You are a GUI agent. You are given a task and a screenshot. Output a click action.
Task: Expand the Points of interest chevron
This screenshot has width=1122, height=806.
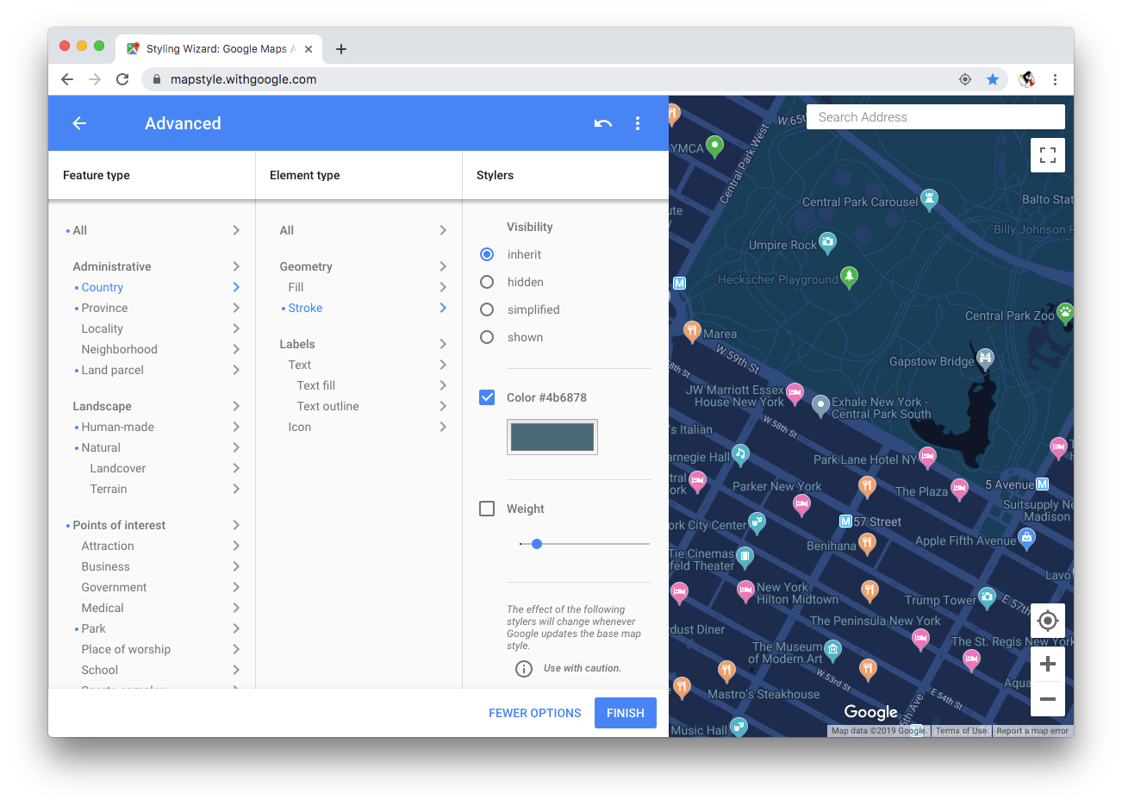(x=236, y=525)
